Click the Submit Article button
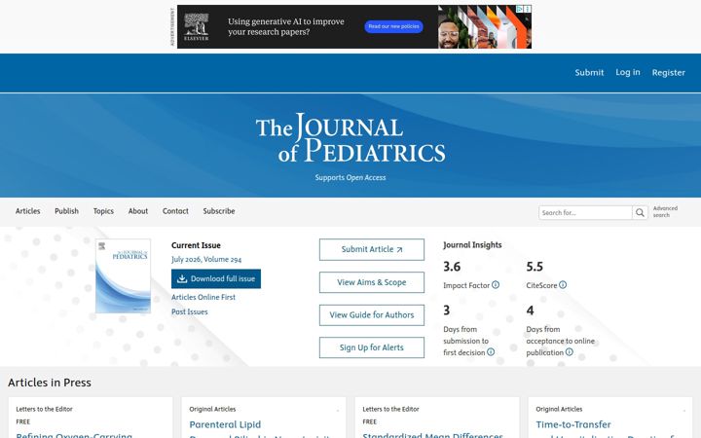The height and width of the screenshot is (438, 701). [x=372, y=249]
